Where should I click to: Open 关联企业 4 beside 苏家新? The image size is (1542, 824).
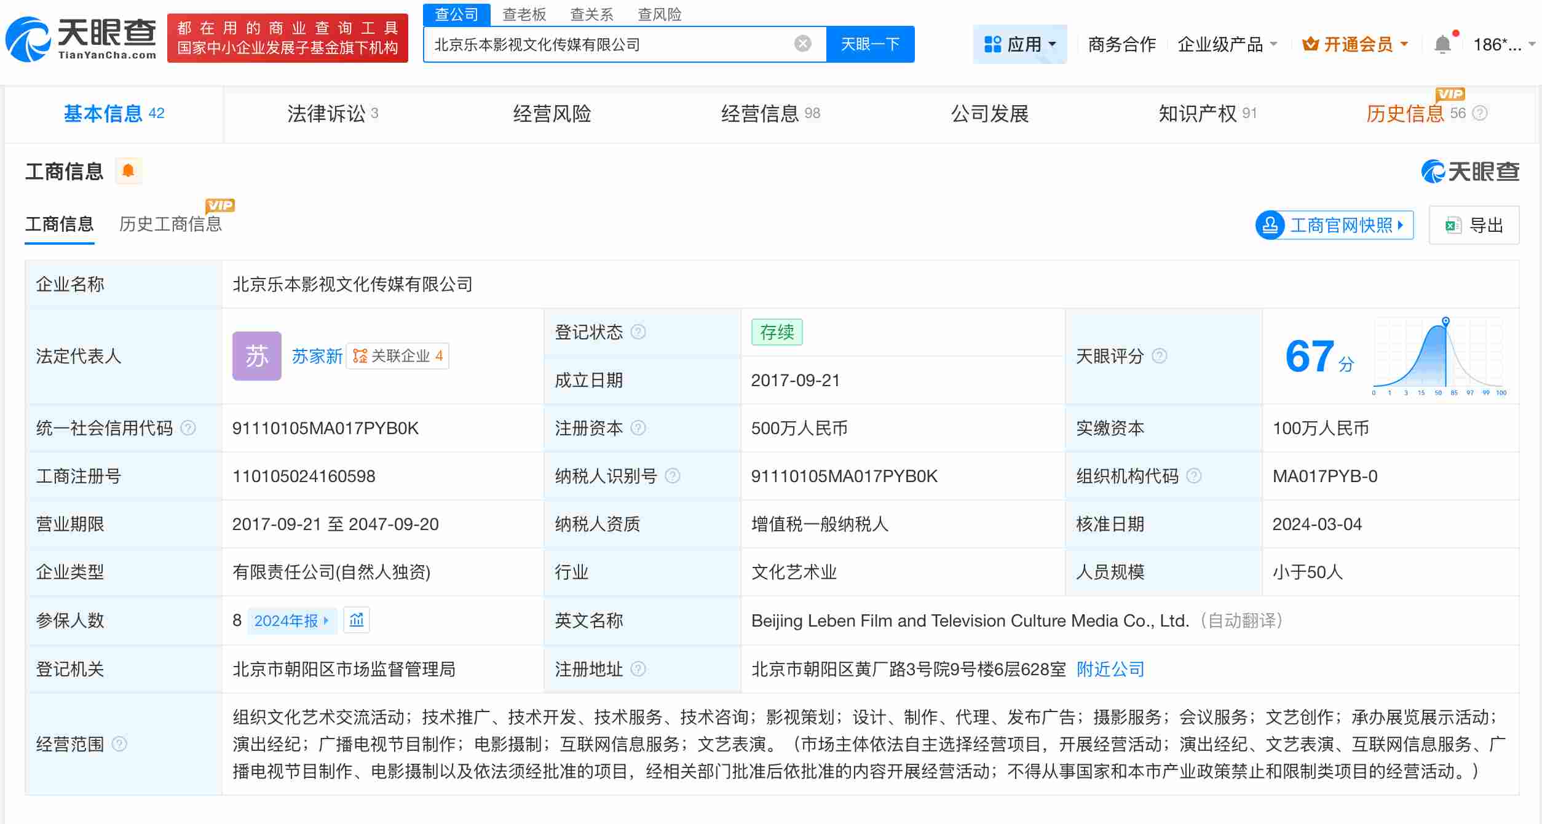point(398,356)
